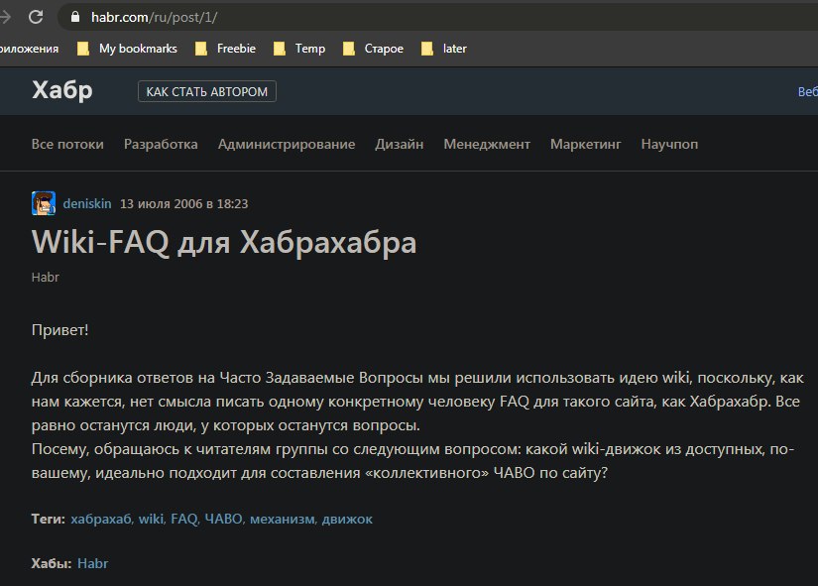The height and width of the screenshot is (586, 818).
Task: Open the My bookmarks folder
Action: click(128, 49)
